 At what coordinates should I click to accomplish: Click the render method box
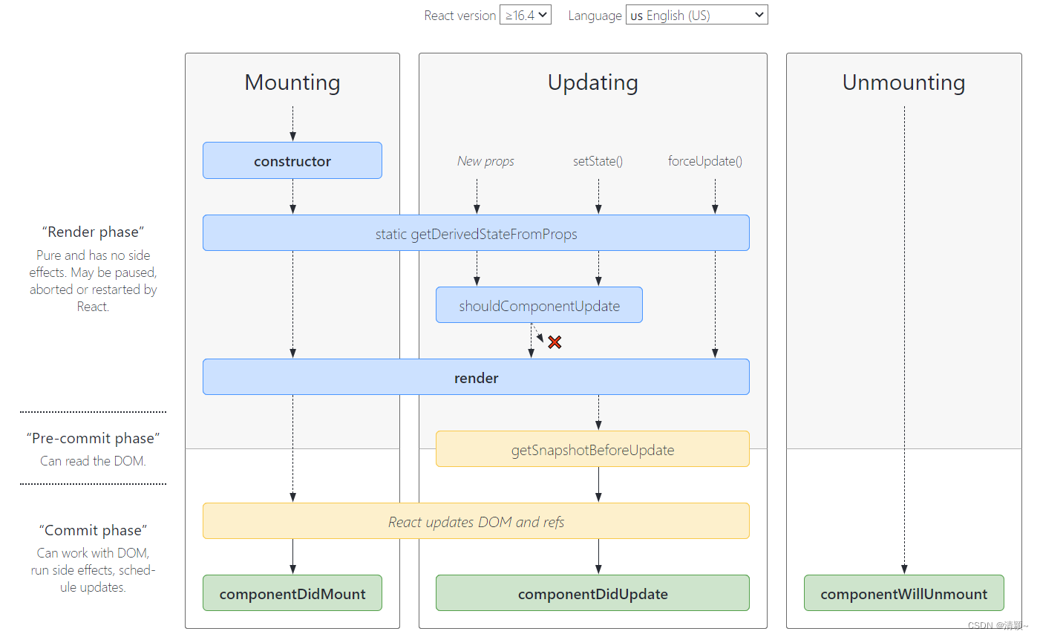(x=476, y=377)
